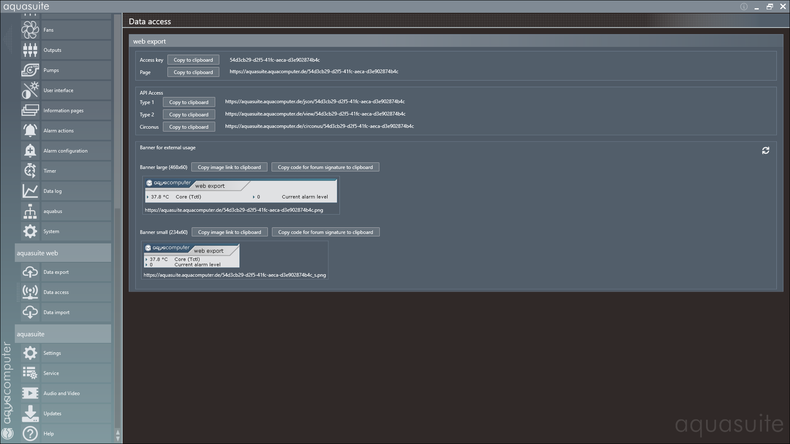
Task: Open the Outputs sliders icon
Action: pyautogui.click(x=30, y=50)
